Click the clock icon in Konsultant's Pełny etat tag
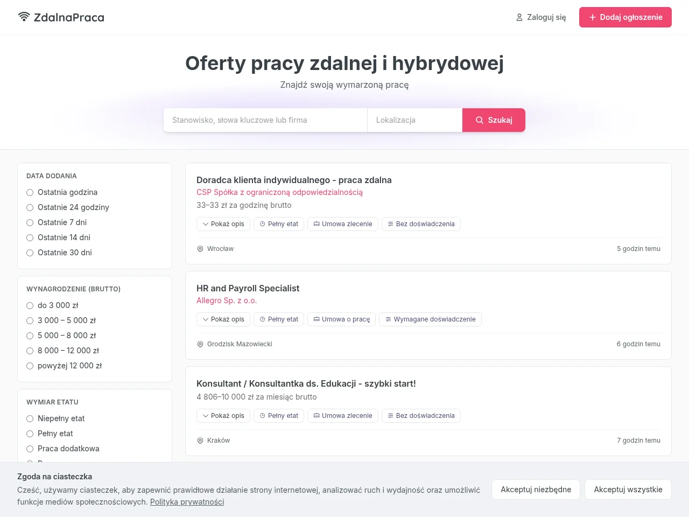 tap(263, 416)
